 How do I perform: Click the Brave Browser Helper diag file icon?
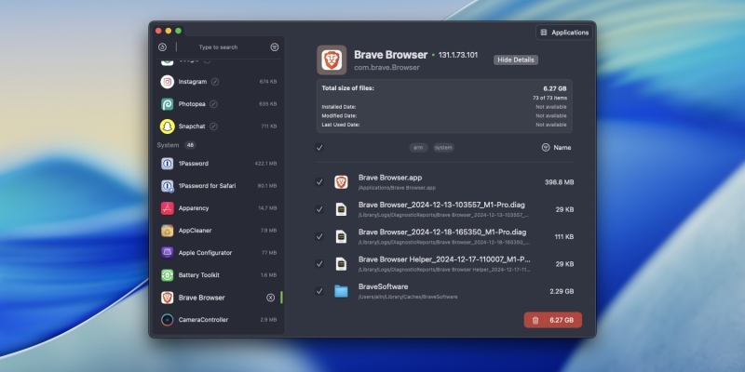[341, 264]
